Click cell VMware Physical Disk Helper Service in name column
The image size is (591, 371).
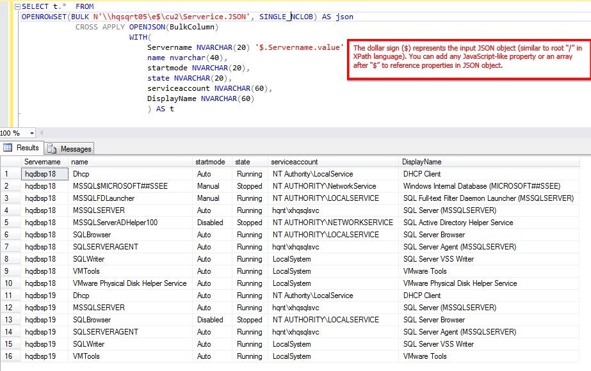click(130, 283)
